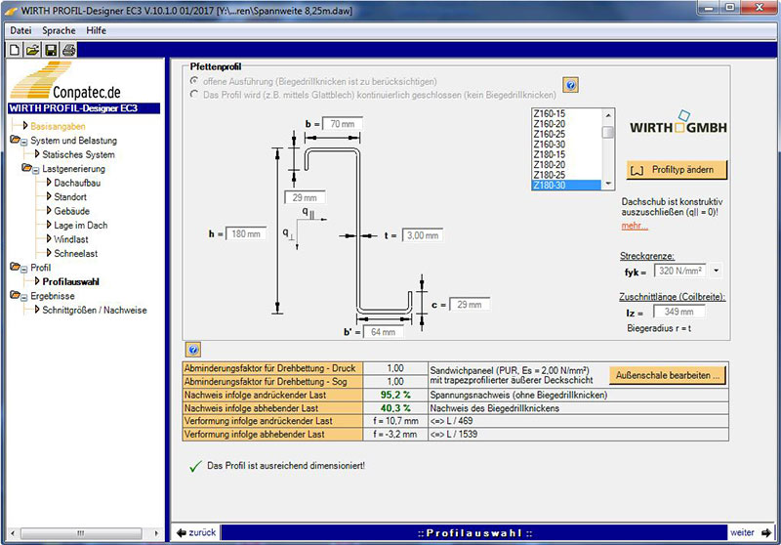Open the Datei menu
This screenshot has width=781, height=545.
coord(21,30)
